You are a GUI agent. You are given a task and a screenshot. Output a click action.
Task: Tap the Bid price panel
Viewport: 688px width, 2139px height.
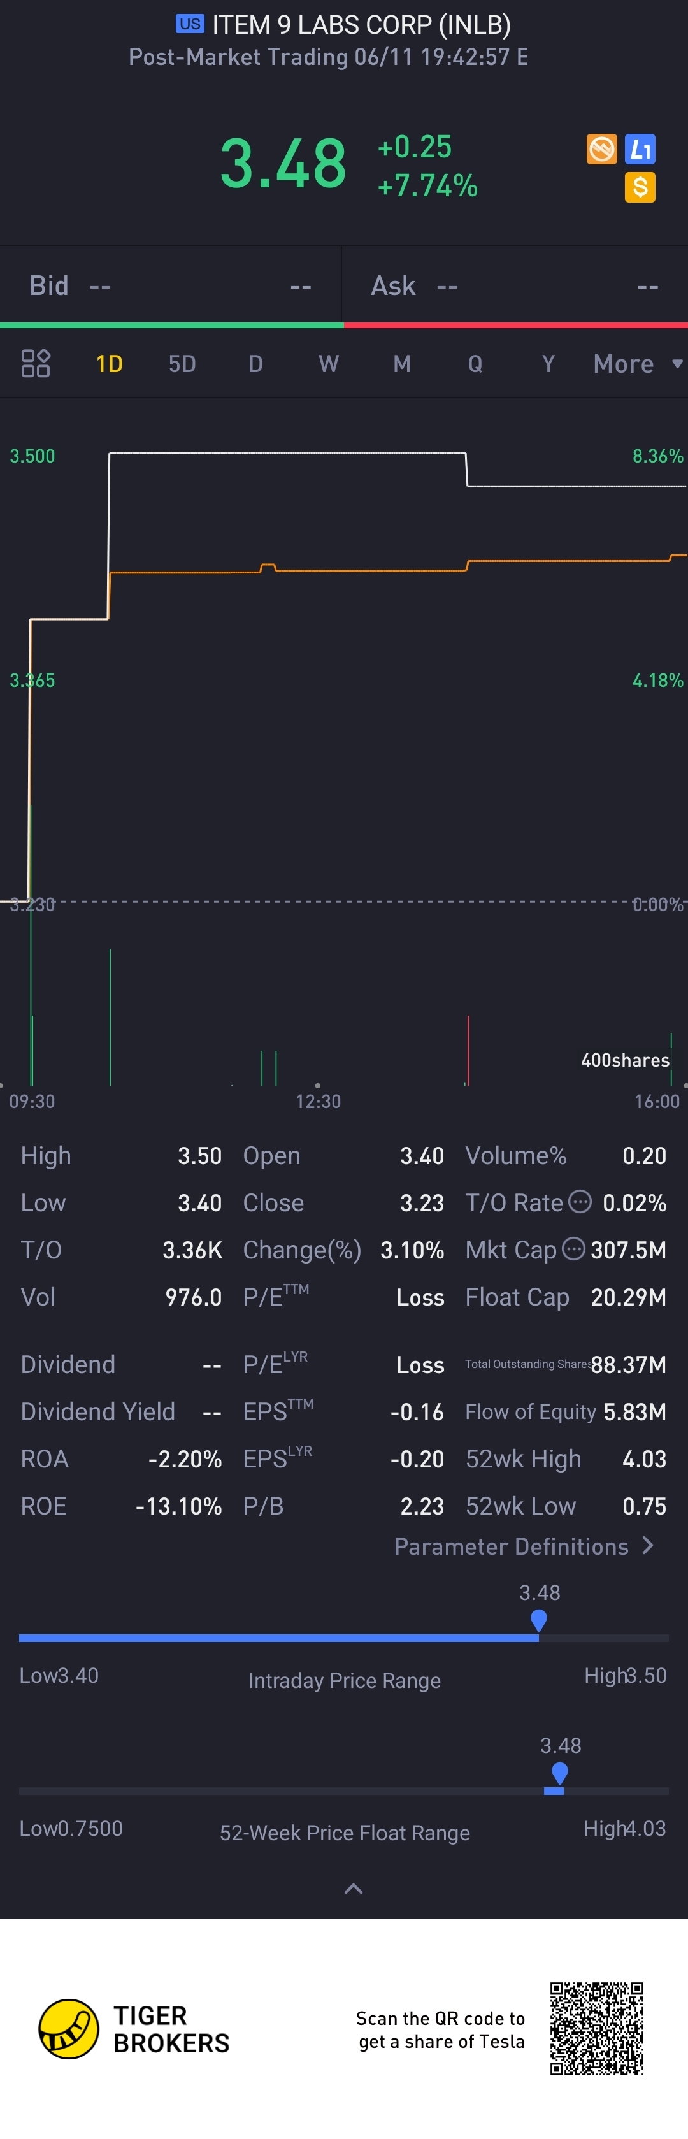170,287
